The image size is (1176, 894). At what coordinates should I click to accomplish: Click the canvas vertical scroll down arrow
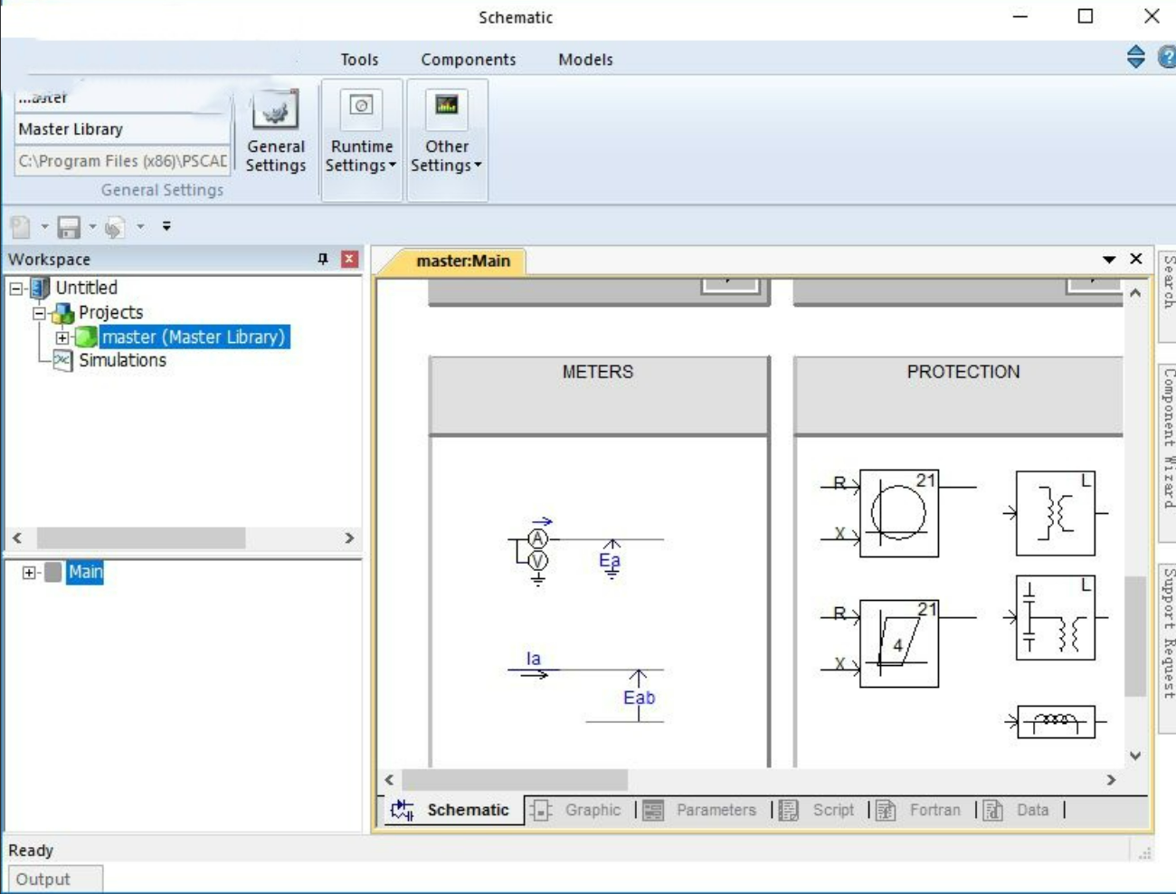point(1135,756)
